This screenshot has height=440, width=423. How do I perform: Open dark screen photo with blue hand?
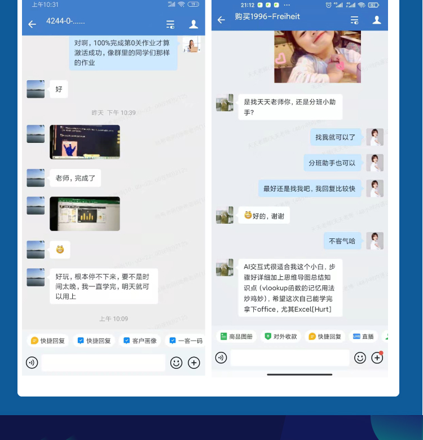coord(85,142)
